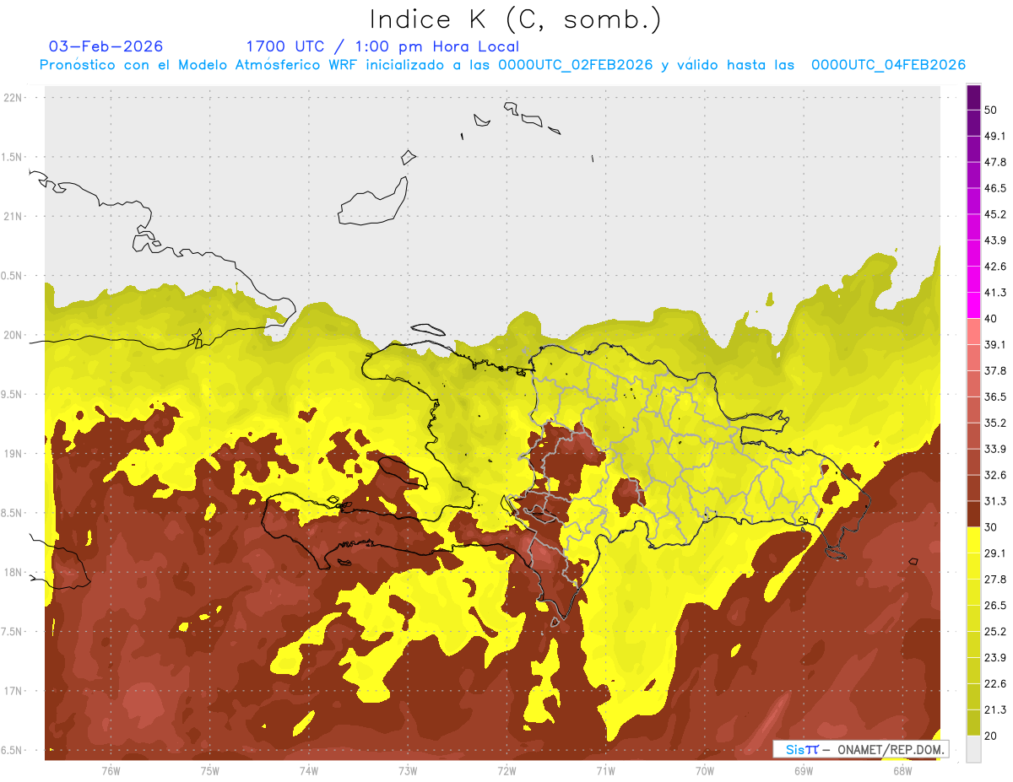Click the latitude axis label "20N"
This screenshot has height=782, width=1013.
click(14, 335)
